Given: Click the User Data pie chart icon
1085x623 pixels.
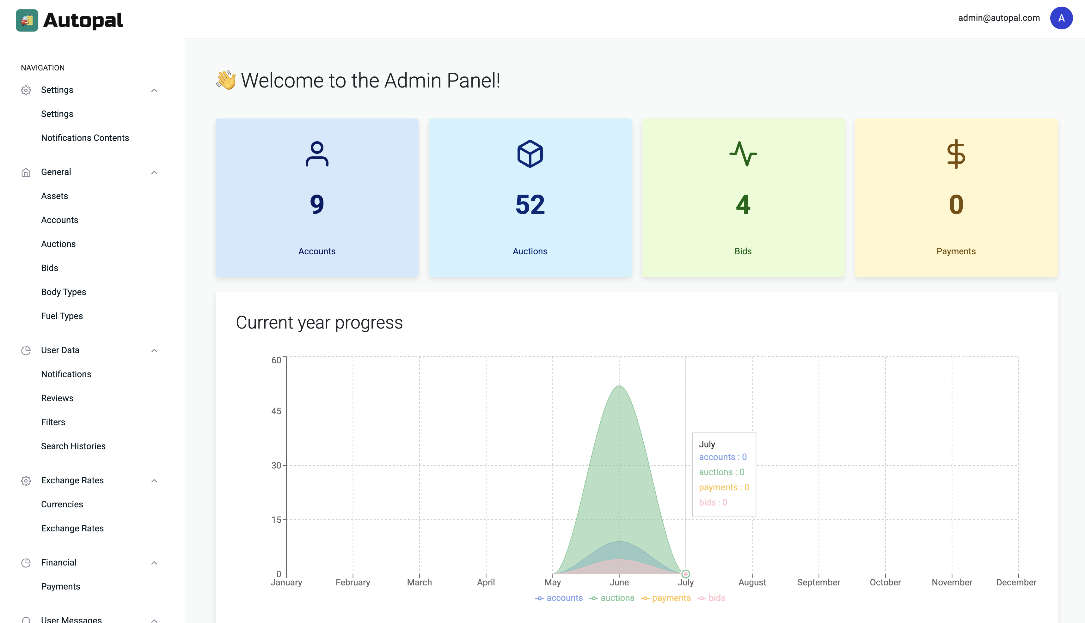Looking at the screenshot, I should (x=26, y=350).
